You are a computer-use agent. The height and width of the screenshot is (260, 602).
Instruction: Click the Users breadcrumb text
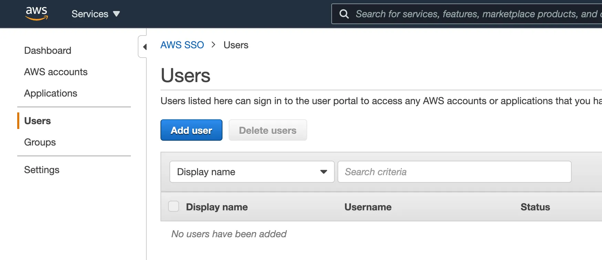236,45
